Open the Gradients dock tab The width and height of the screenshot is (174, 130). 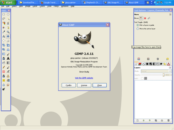click(x=154, y=64)
